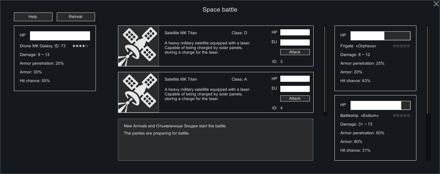Click the HP bar of satellite ID 4

295,79
